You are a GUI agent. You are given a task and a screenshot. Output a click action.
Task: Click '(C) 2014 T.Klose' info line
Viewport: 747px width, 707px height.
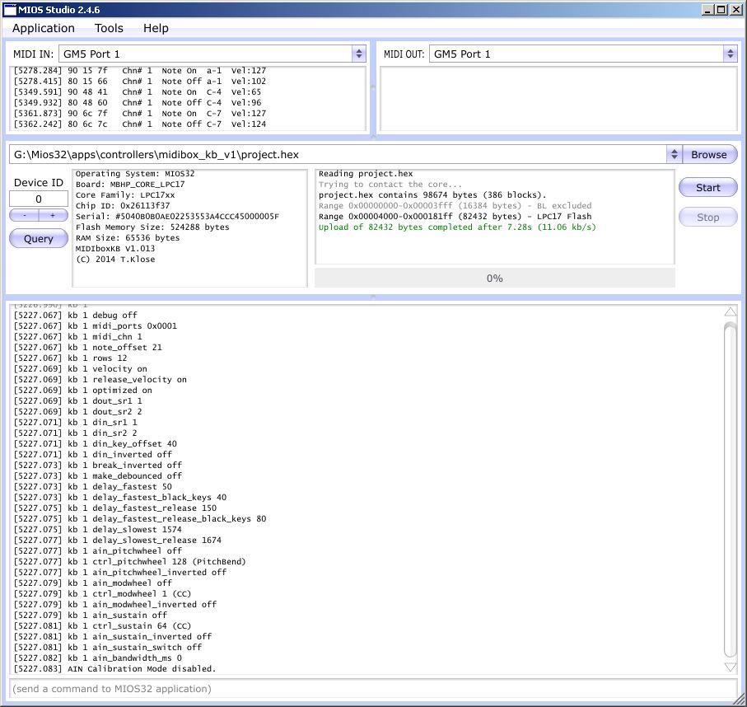(x=115, y=260)
